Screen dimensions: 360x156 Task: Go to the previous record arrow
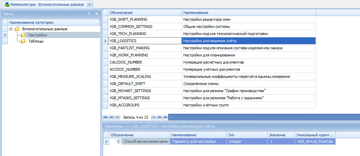click(x=118, y=117)
